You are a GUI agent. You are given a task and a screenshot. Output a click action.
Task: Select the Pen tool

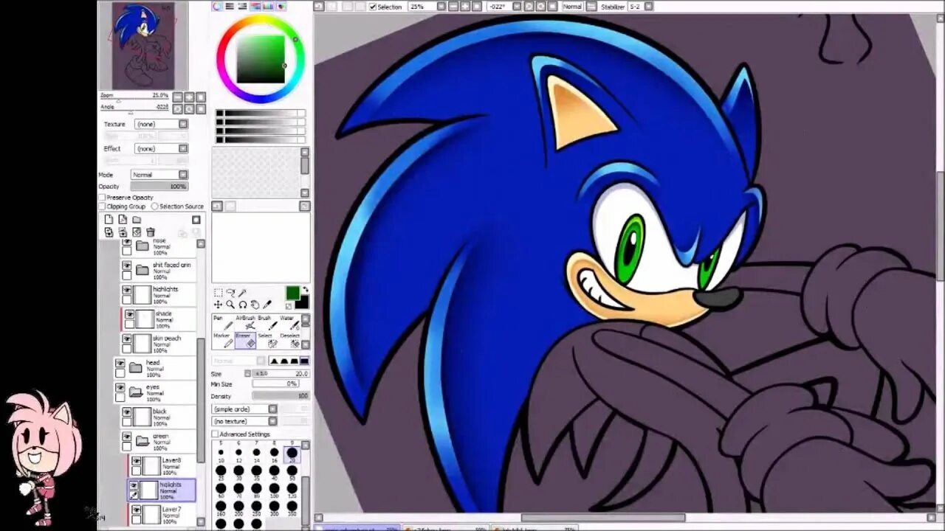point(224,322)
